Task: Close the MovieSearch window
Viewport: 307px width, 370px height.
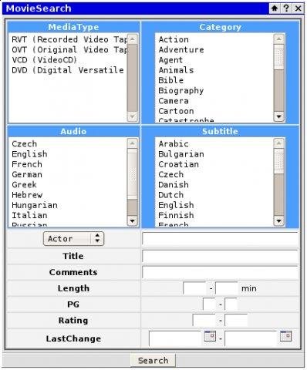Action: point(298,8)
